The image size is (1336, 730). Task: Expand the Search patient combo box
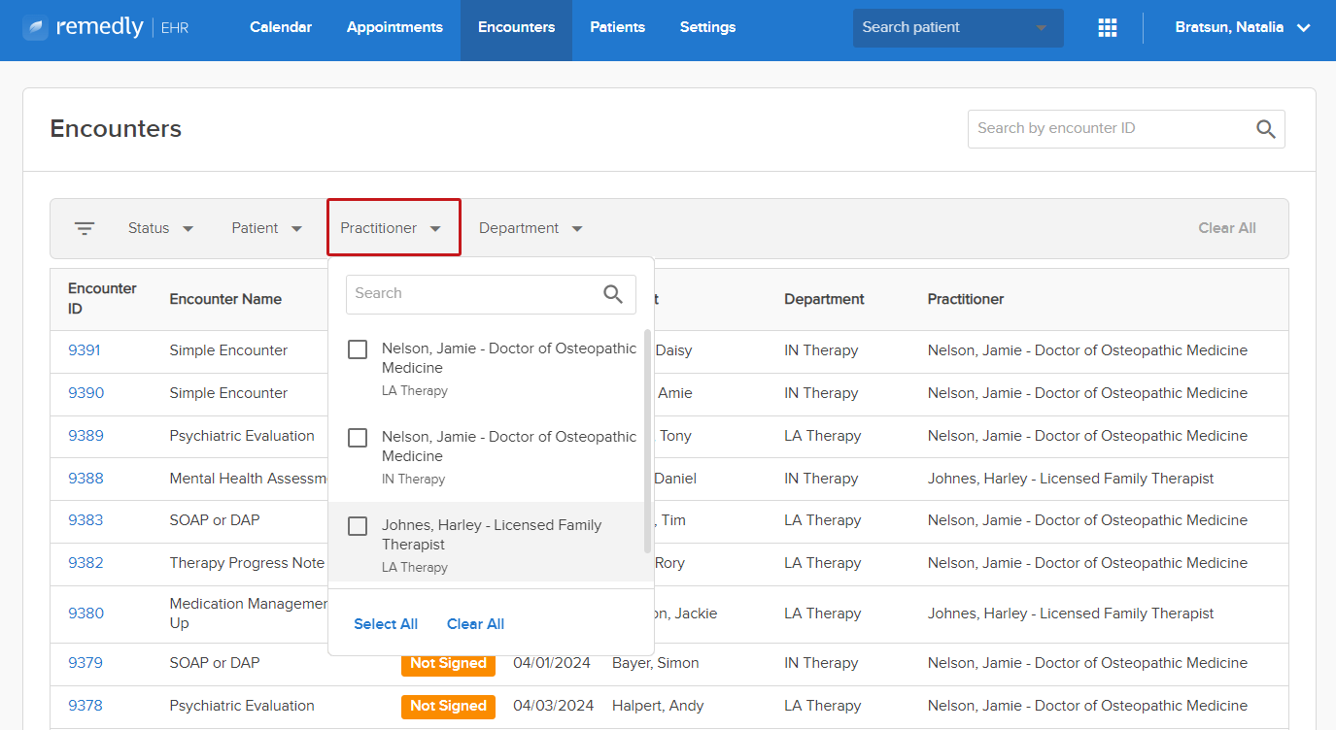click(x=958, y=28)
